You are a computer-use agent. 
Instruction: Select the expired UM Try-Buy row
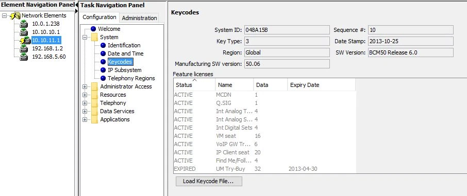[x=264, y=169]
